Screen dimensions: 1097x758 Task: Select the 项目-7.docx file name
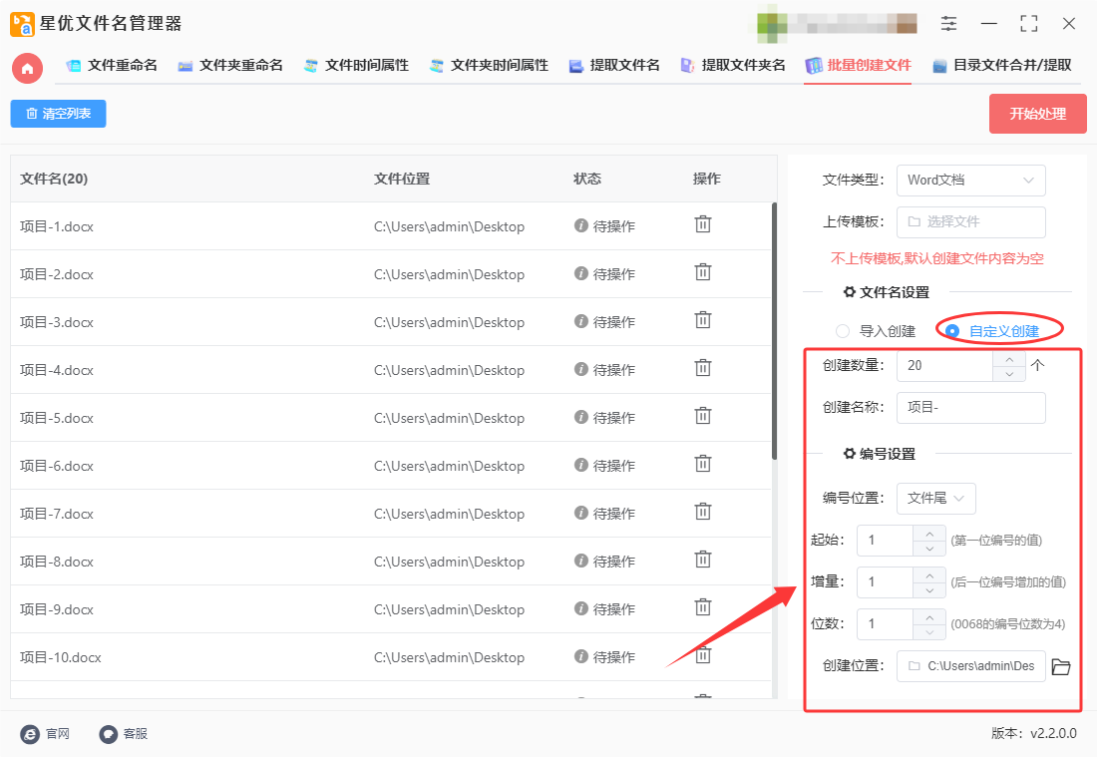tap(57, 514)
